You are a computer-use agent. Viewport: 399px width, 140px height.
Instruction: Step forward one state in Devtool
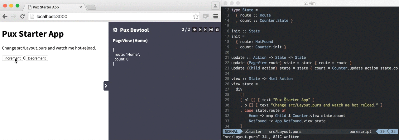point(205,30)
